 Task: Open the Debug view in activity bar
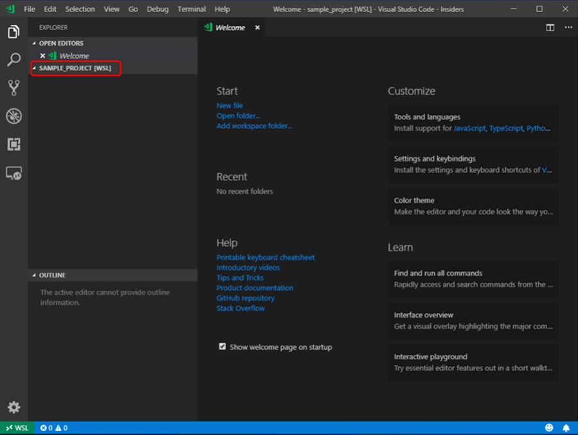tap(13, 116)
